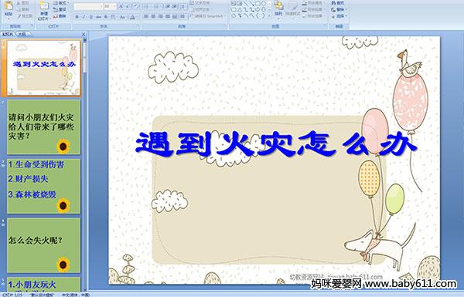Switch to the Slides tab in left pane
The width and height of the screenshot is (464, 297).
click(x=8, y=34)
